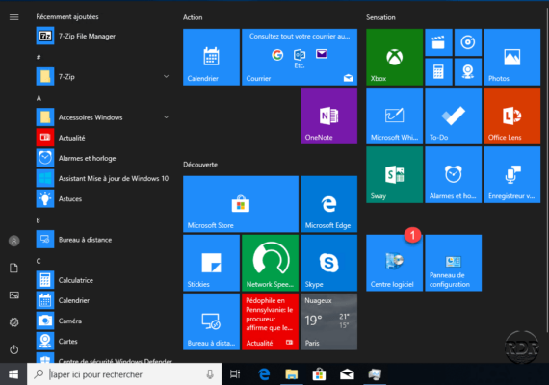Launch the OneNote tile

[x=328, y=115]
